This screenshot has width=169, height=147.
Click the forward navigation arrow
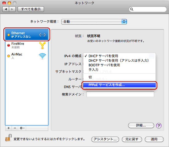(x=12, y=9)
